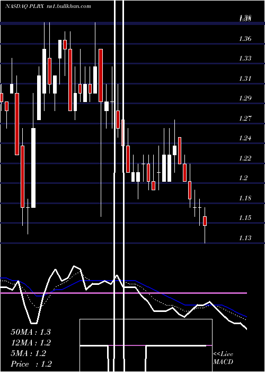Select the 1.15 price axis label
Image resolution: width=265 pixels, height=372 pixels.
tap(245, 218)
